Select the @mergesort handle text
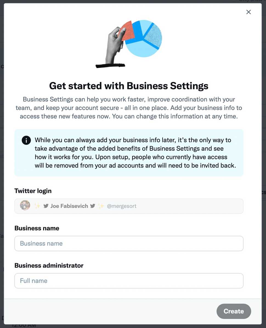This screenshot has width=266, height=328. click(122, 206)
